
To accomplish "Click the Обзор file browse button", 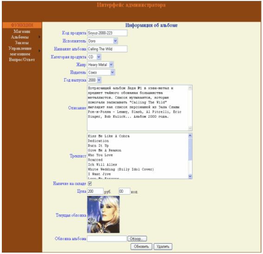I will point(137,239).
